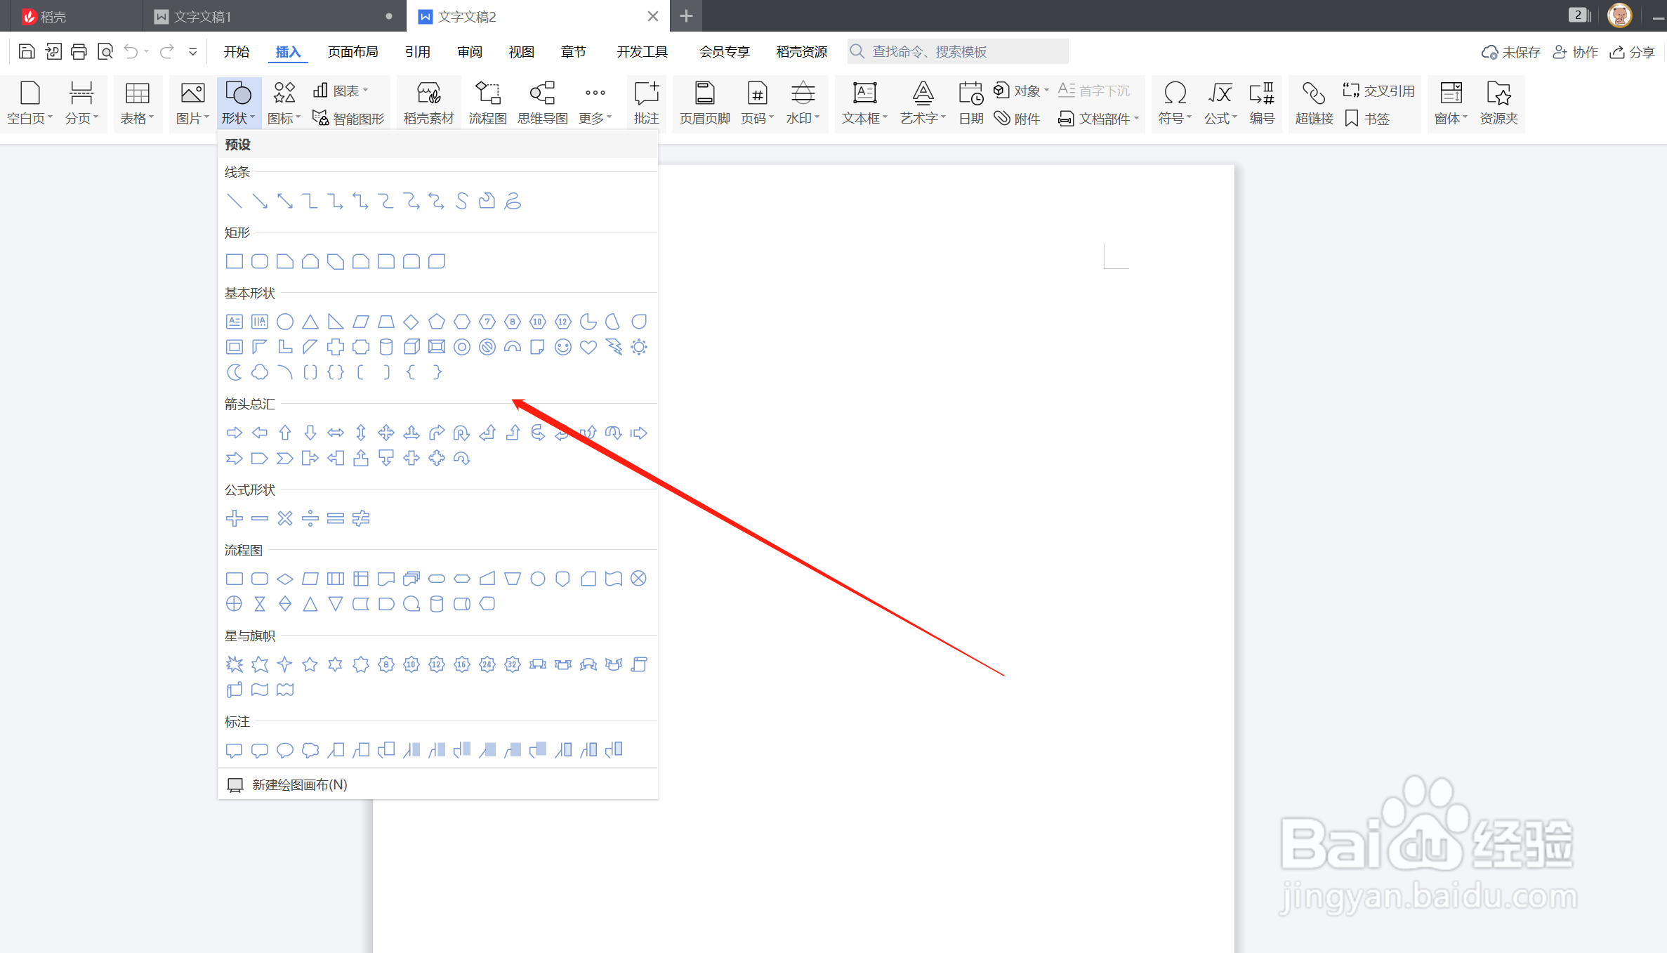Select the cloud callout in 标注

pyautogui.click(x=310, y=750)
